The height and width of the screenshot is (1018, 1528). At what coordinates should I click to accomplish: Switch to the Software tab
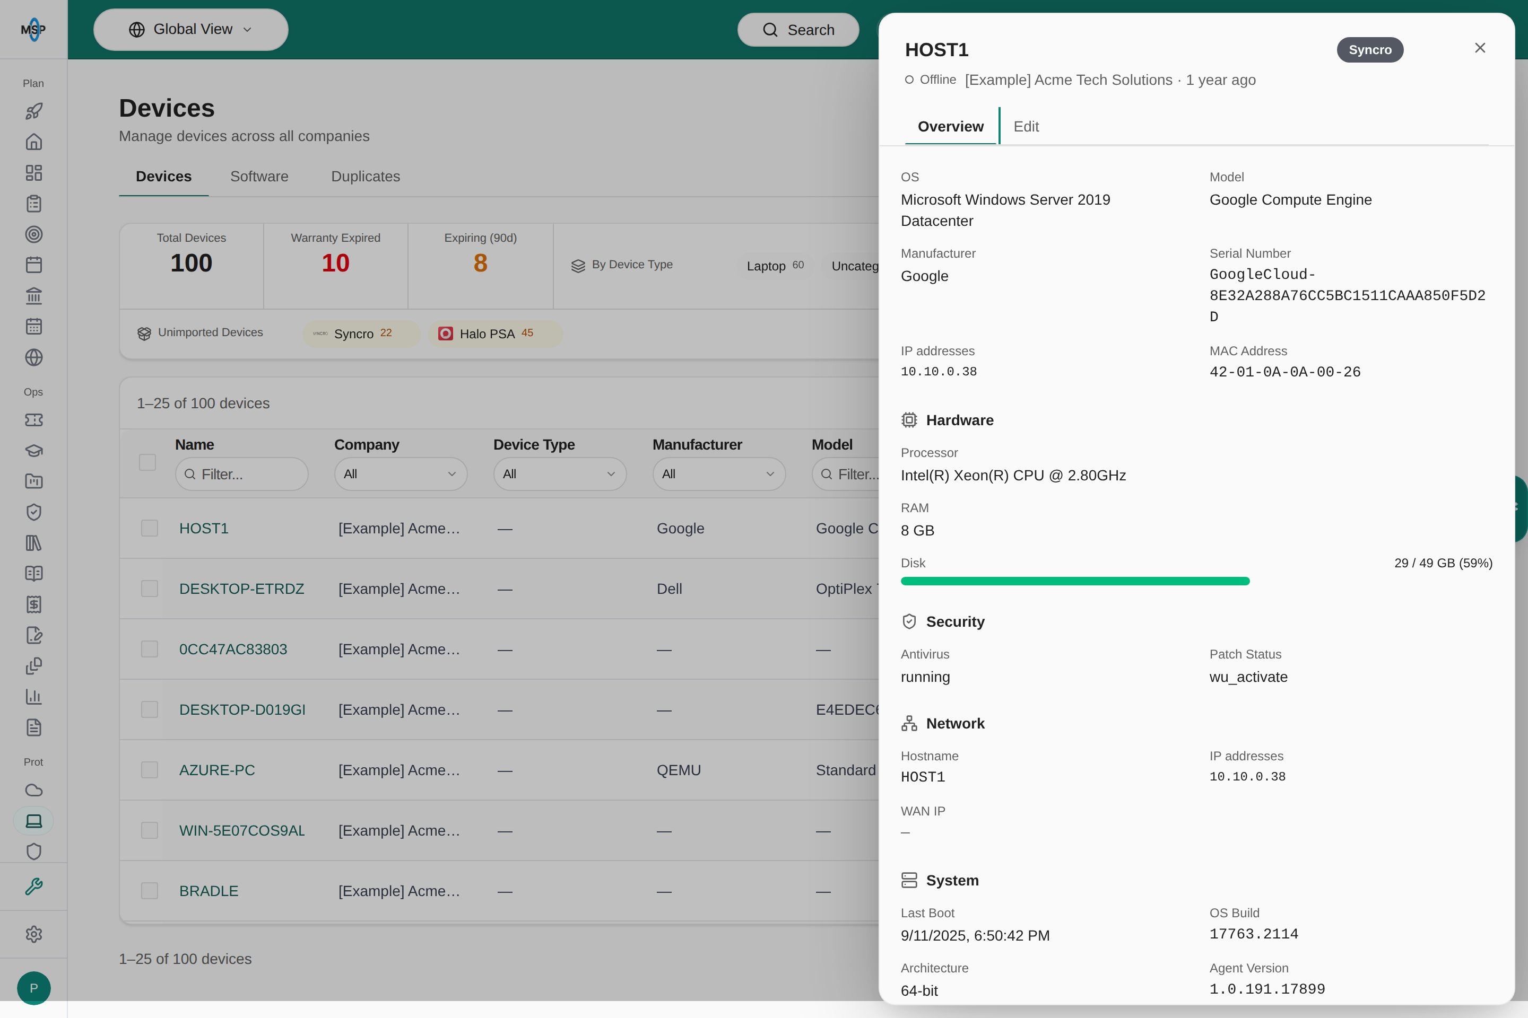pyautogui.click(x=259, y=177)
